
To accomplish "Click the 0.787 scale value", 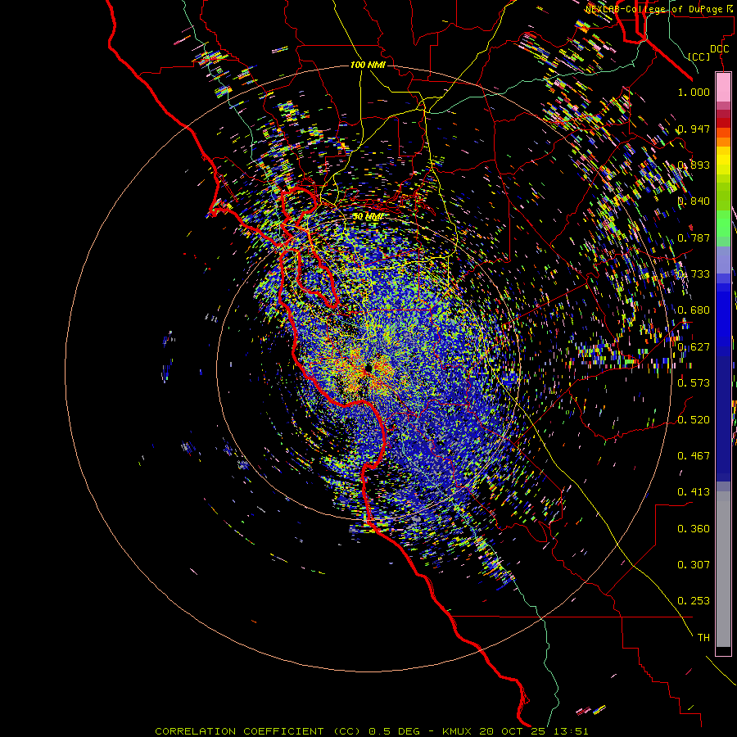I will click(694, 237).
